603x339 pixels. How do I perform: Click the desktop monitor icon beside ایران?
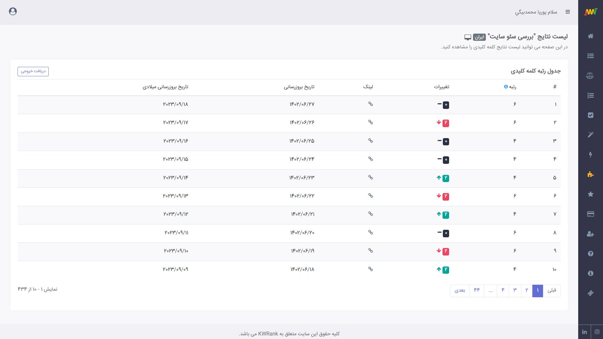[468, 37]
